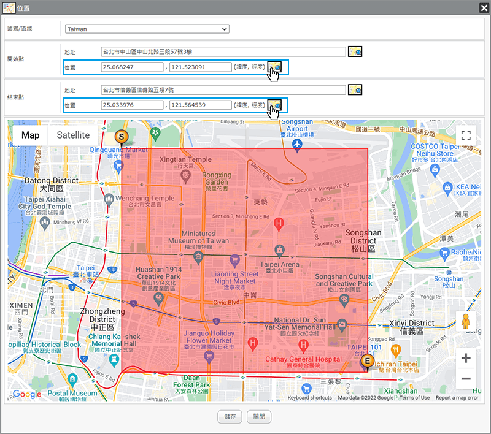Open the Taiwan country/region dropdown
The width and height of the screenshot is (491, 434).
click(147, 29)
